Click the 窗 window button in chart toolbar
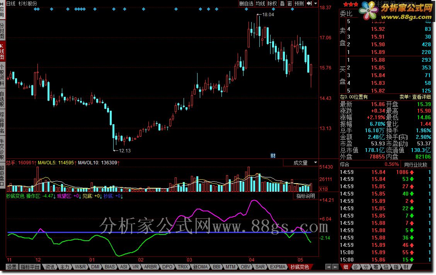 [x=290, y=3]
